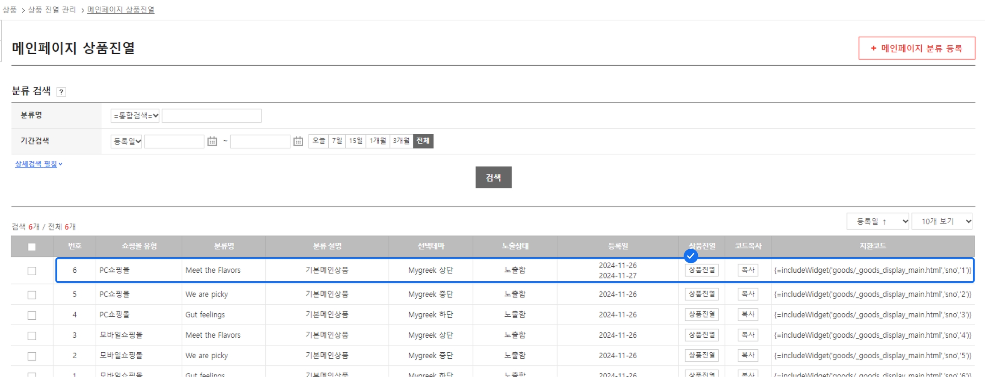Expand the 상세검색 펼침 advanced search
Screen dimensions: 985x377
[38, 164]
